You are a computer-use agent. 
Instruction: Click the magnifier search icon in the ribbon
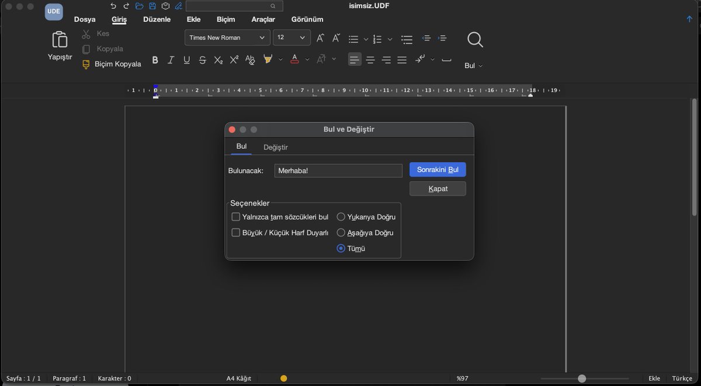tap(475, 40)
